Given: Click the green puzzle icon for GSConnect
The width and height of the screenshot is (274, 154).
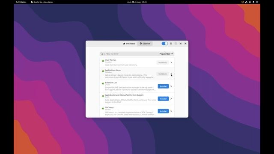Looking at the screenshot, I should click(x=103, y=108).
